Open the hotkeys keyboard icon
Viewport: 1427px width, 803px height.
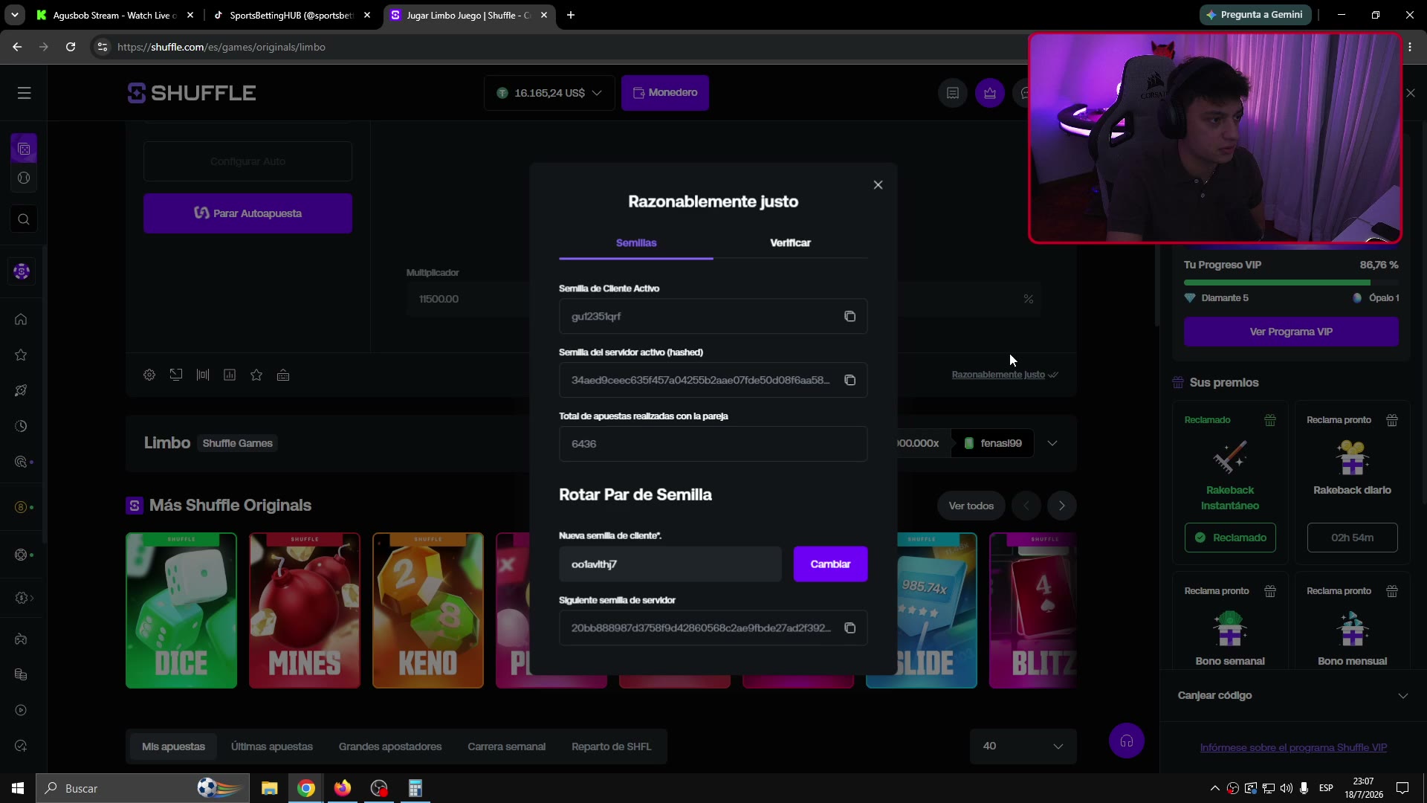point(283,375)
